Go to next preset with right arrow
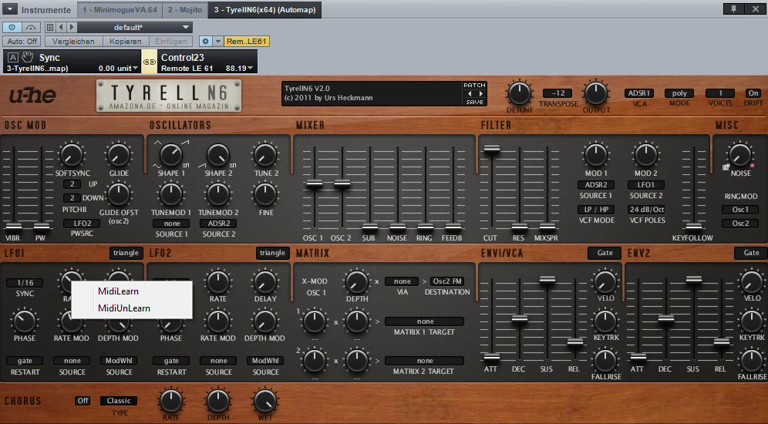768x424 pixels. click(x=72, y=28)
